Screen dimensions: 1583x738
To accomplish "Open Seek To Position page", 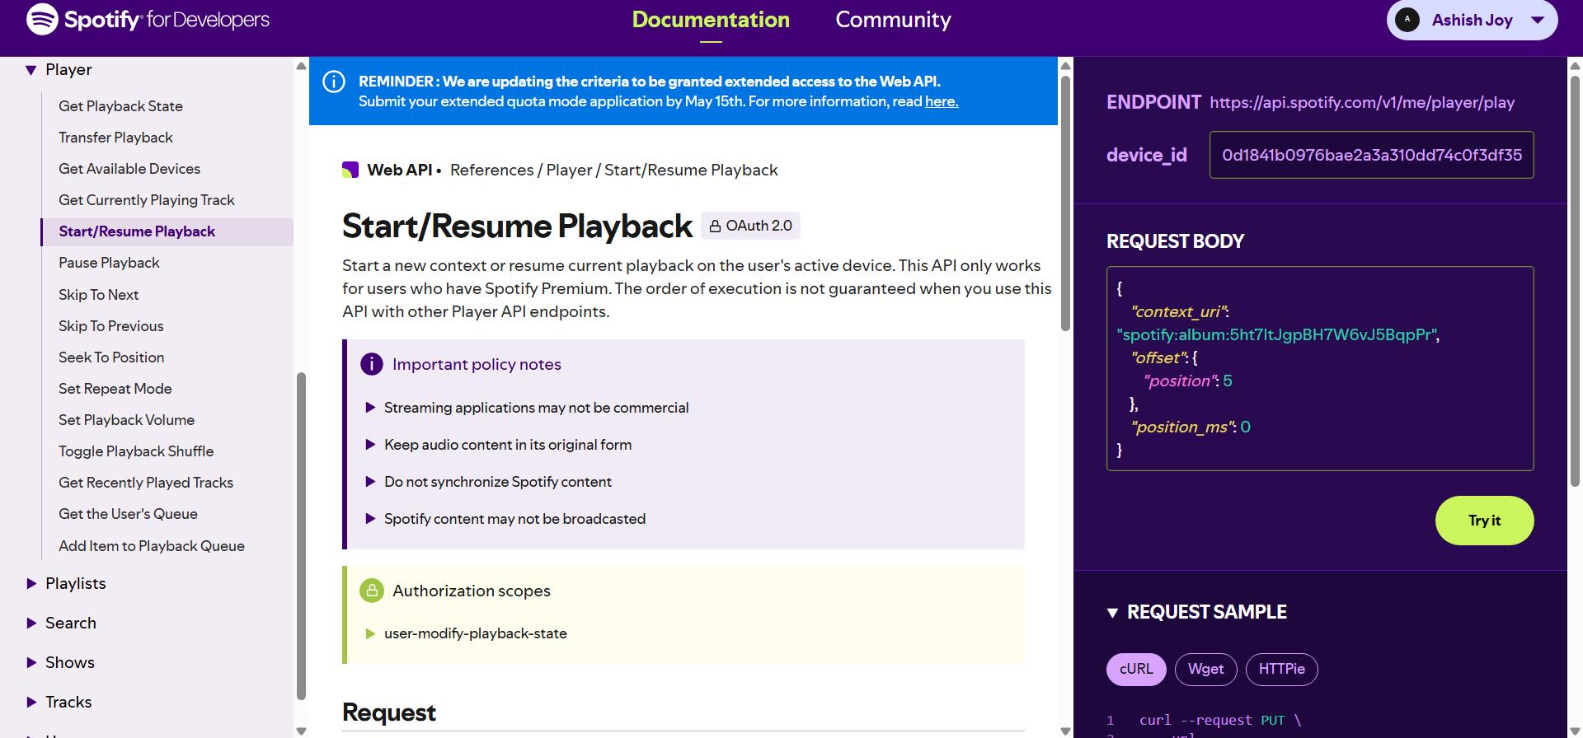I will 111,357.
